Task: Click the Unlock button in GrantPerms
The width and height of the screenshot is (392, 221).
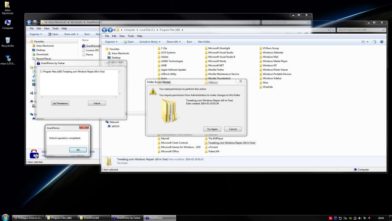Action: click(x=97, y=103)
